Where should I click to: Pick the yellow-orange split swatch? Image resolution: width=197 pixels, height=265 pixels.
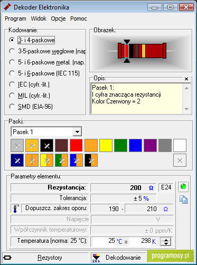[x=46, y=160]
